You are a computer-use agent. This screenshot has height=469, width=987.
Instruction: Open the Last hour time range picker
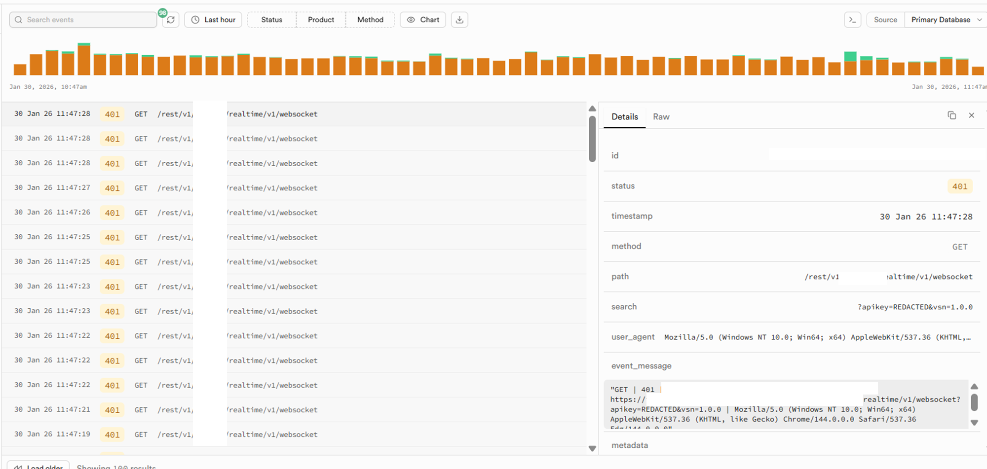pos(213,20)
